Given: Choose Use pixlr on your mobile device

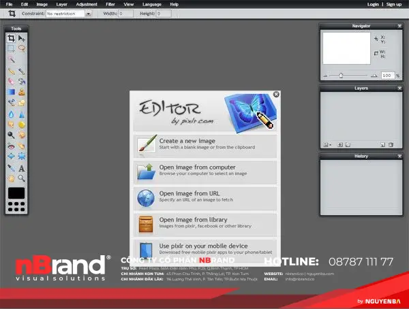Looking at the screenshot, I should [x=205, y=251].
